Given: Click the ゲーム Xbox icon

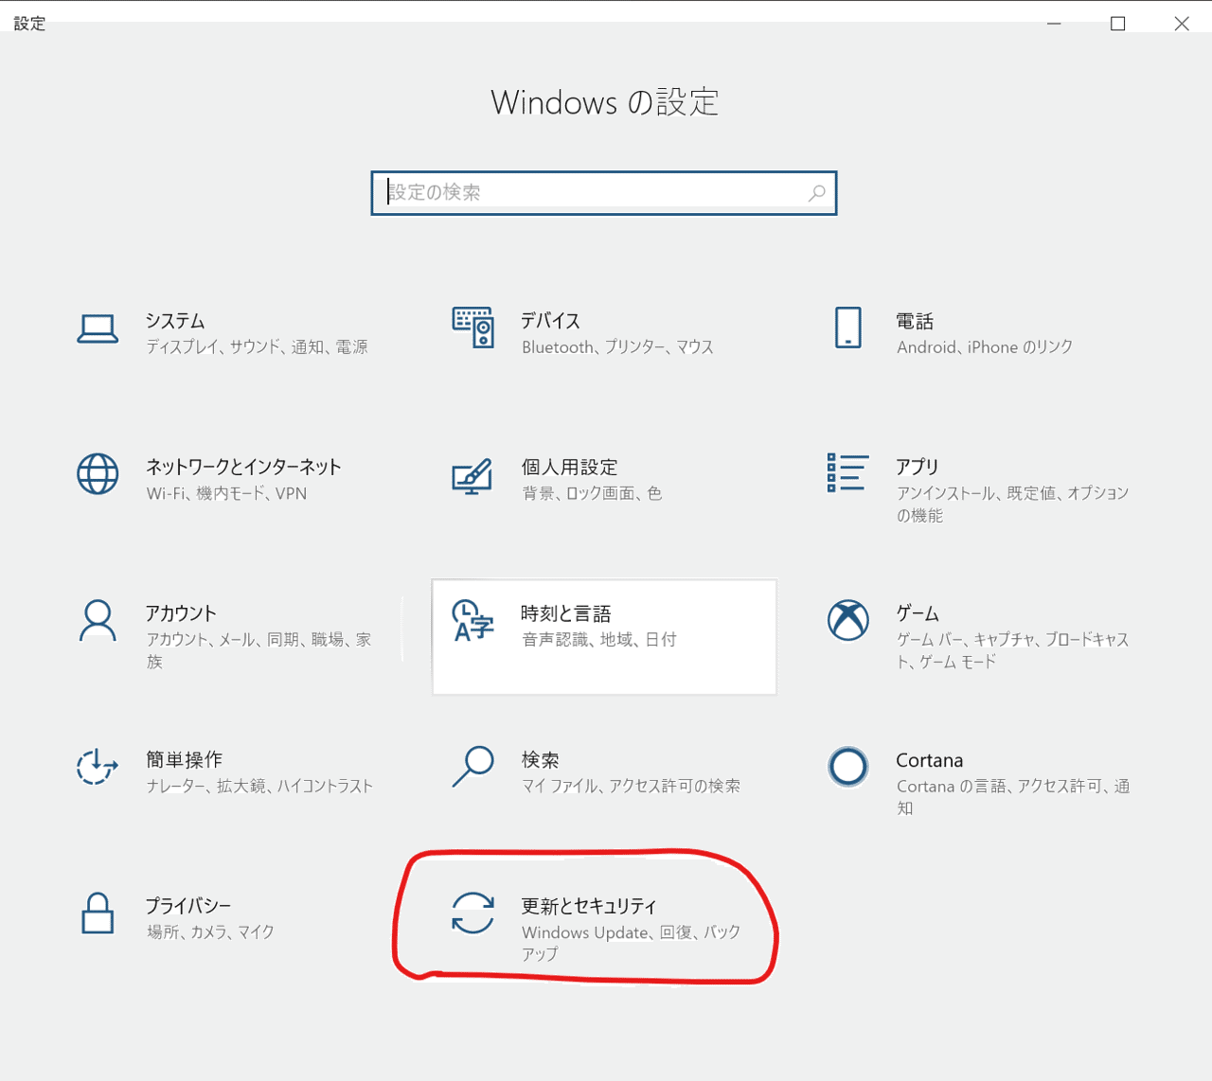Looking at the screenshot, I should [x=848, y=621].
